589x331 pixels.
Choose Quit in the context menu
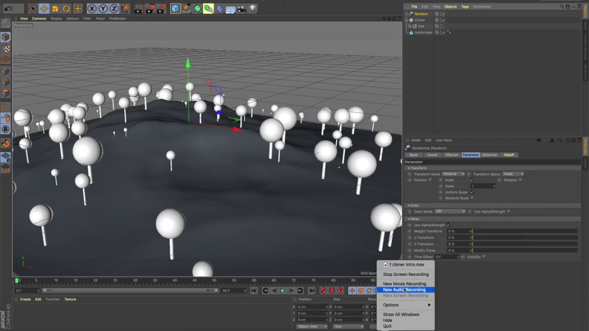[x=387, y=326]
